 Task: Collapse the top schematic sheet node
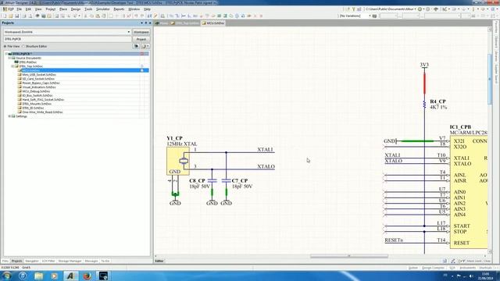click(13, 66)
